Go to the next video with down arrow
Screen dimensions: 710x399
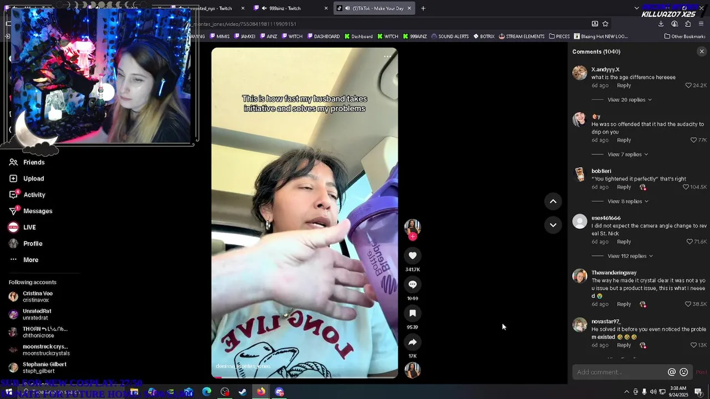tap(553, 224)
